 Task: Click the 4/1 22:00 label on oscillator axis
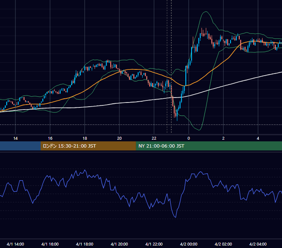pyautogui.click(x=154, y=244)
